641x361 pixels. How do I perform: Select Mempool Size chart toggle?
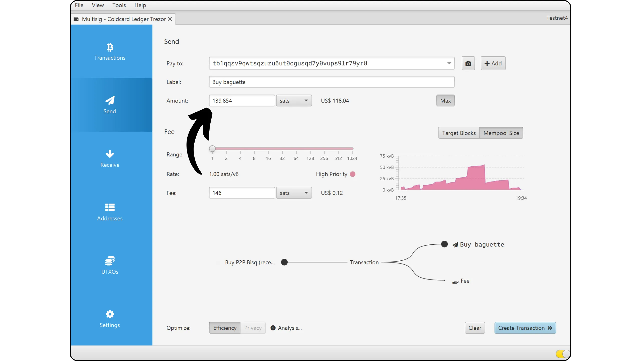pos(501,133)
